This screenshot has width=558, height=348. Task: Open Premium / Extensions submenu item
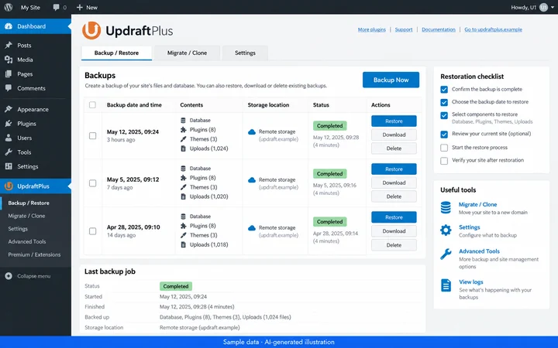pyautogui.click(x=35, y=254)
